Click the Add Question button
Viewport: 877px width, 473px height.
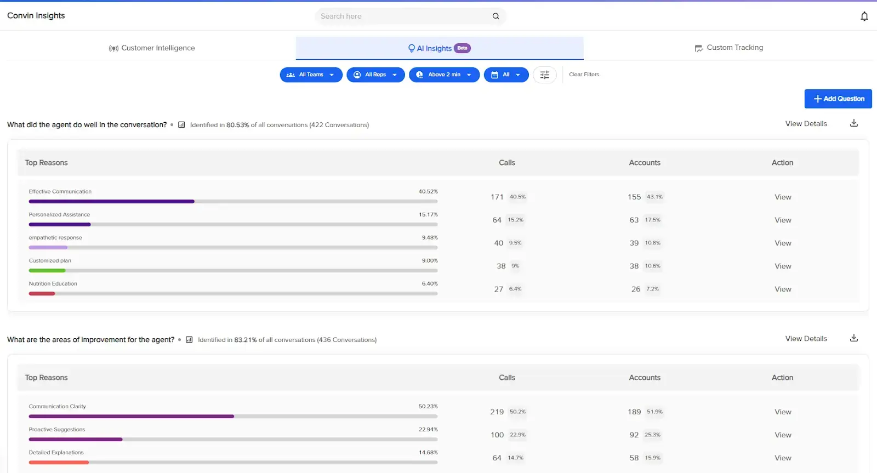(x=838, y=99)
